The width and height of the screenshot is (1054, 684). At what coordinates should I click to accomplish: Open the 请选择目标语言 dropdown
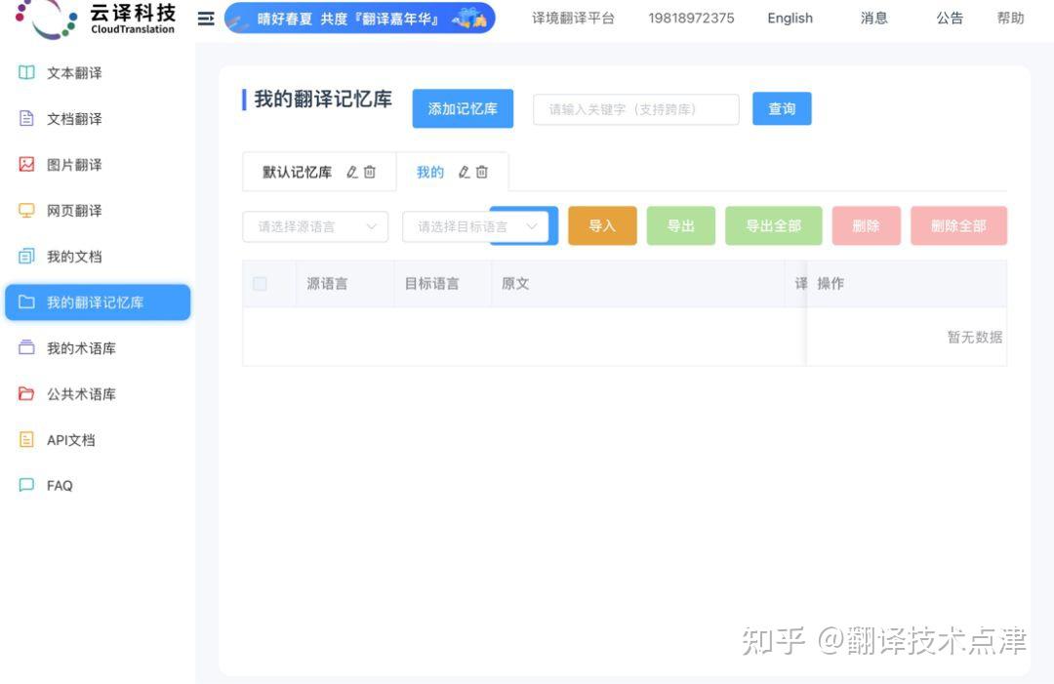(x=476, y=225)
